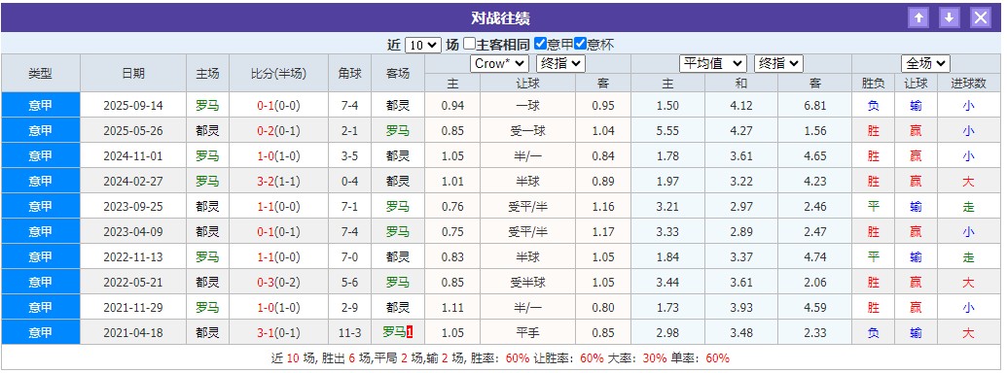Screen dimensions: 1007x373
Task: Click the down arrow icon in header
Action: coord(950,17)
